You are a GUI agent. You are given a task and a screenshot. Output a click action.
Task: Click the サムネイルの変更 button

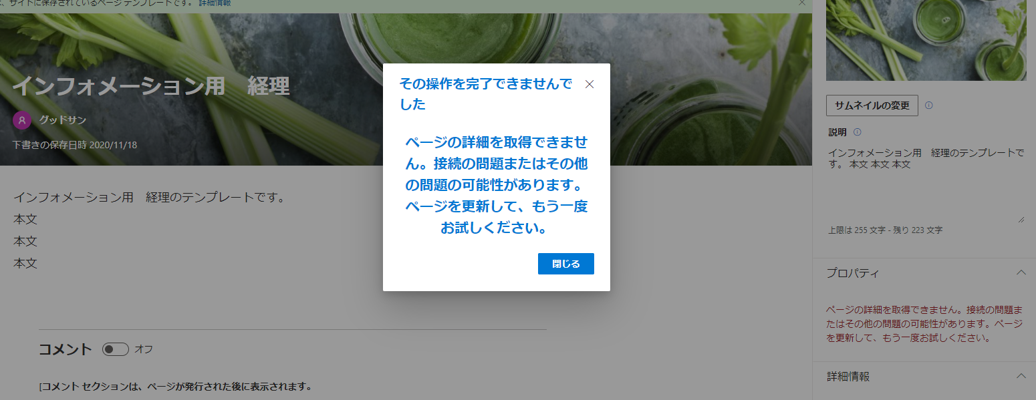[872, 106]
